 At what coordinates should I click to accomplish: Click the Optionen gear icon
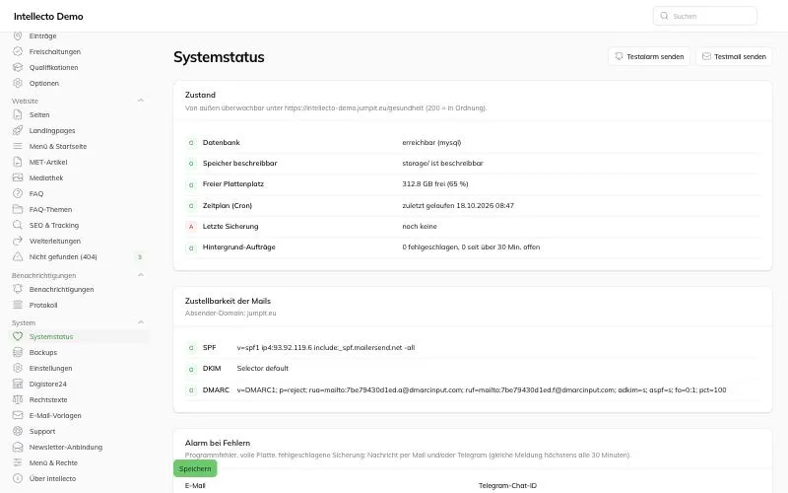(x=18, y=83)
